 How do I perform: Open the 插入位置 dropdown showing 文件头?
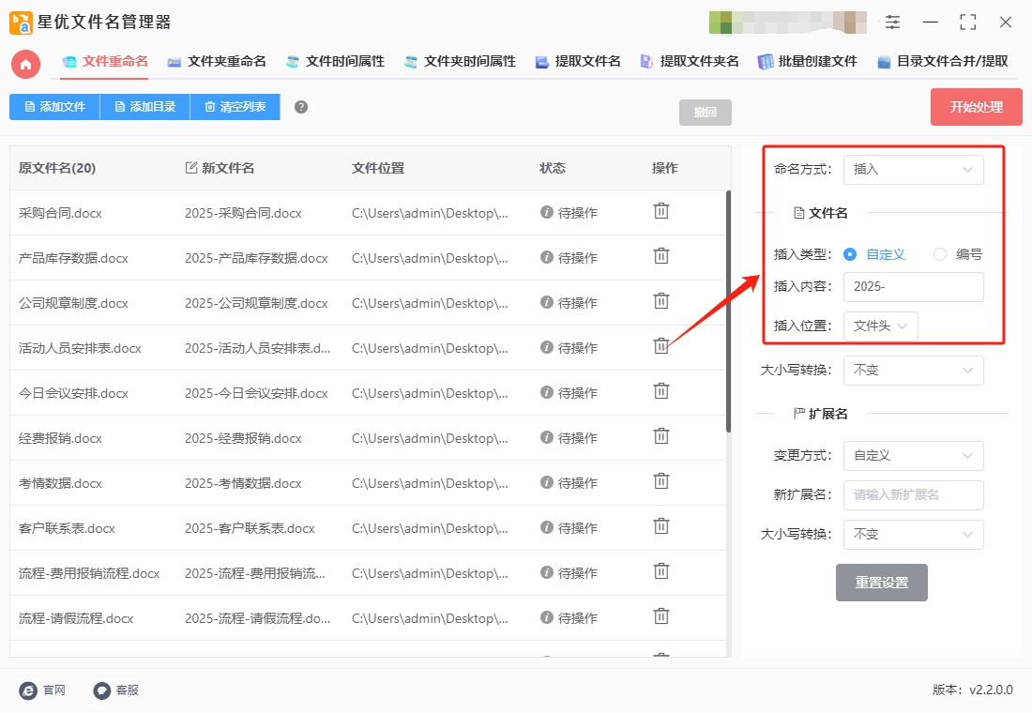click(880, 326)
